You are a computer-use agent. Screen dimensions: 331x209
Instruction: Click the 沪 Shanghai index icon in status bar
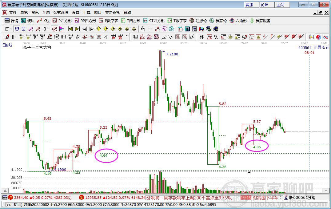click(10, 198)
